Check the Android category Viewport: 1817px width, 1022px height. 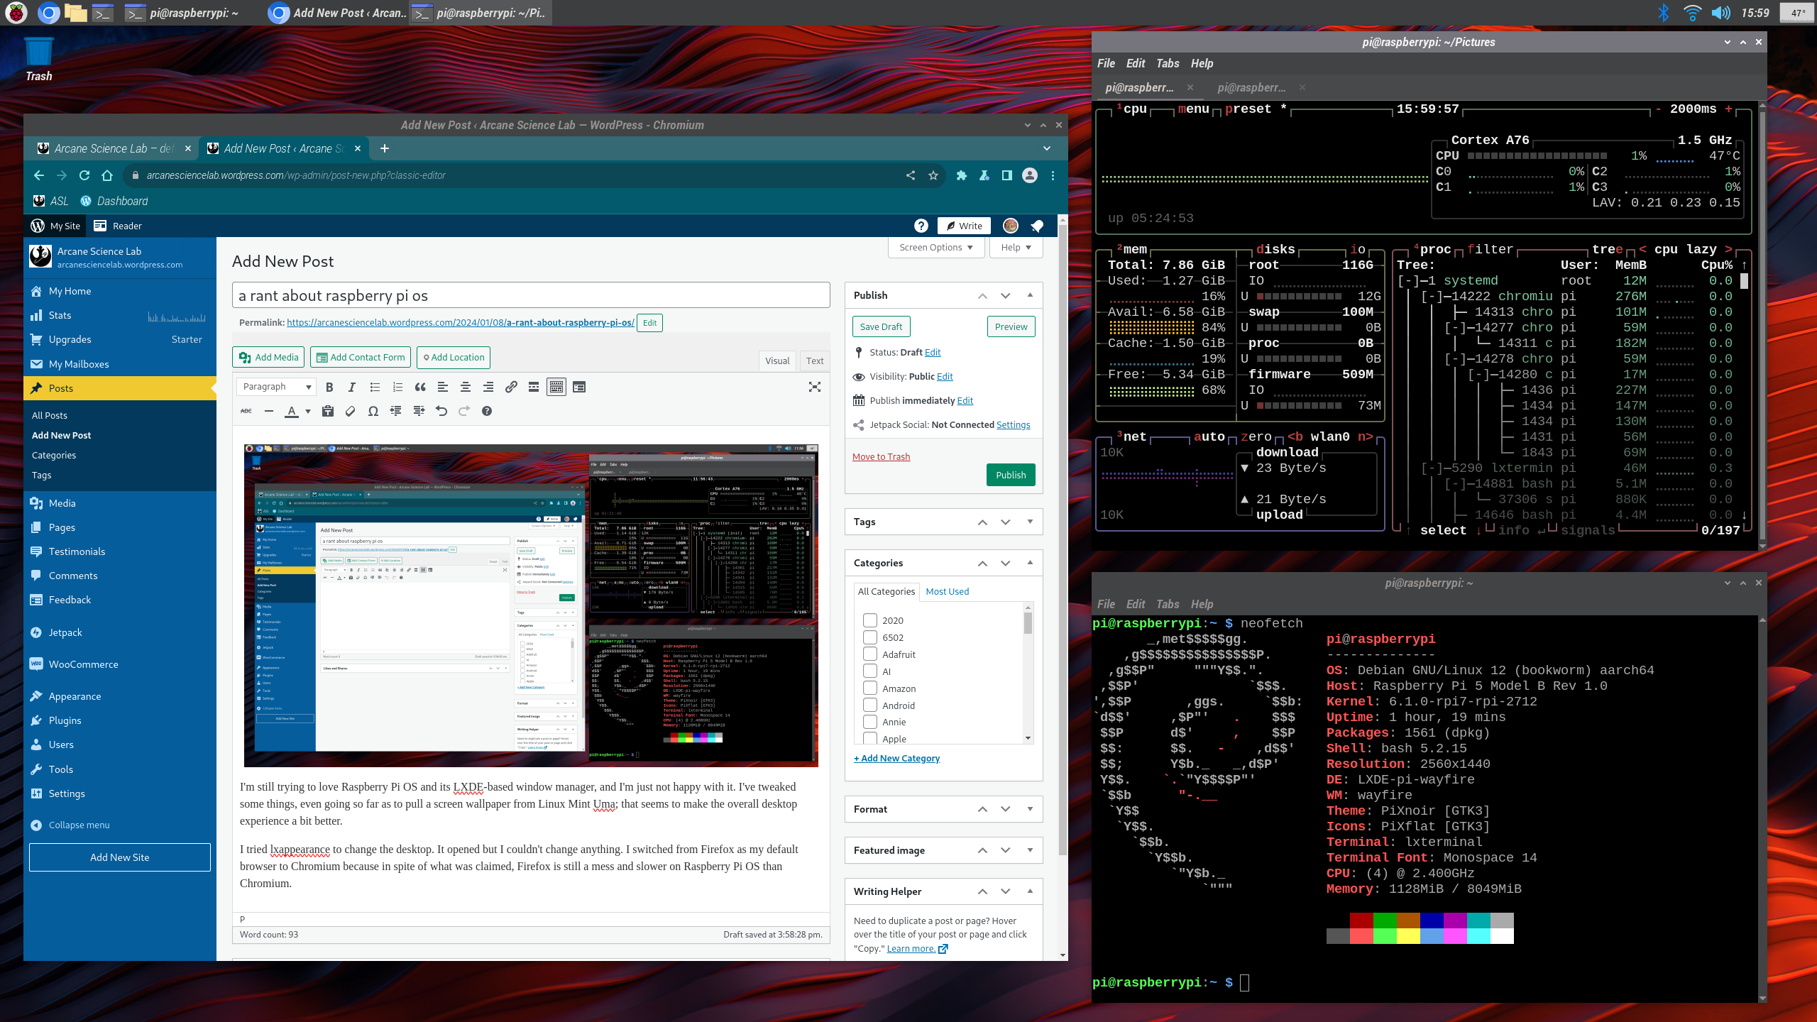pos(870,705)
